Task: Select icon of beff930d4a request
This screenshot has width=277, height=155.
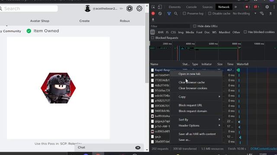Action: pyautogui.click(x=152, y=116)
